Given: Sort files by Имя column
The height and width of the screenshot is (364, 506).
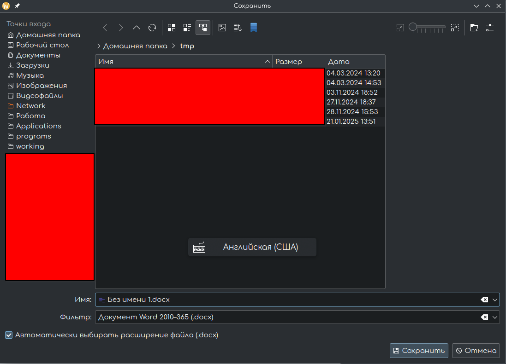Looking at the screenshot, I should (x=184, y=62).
